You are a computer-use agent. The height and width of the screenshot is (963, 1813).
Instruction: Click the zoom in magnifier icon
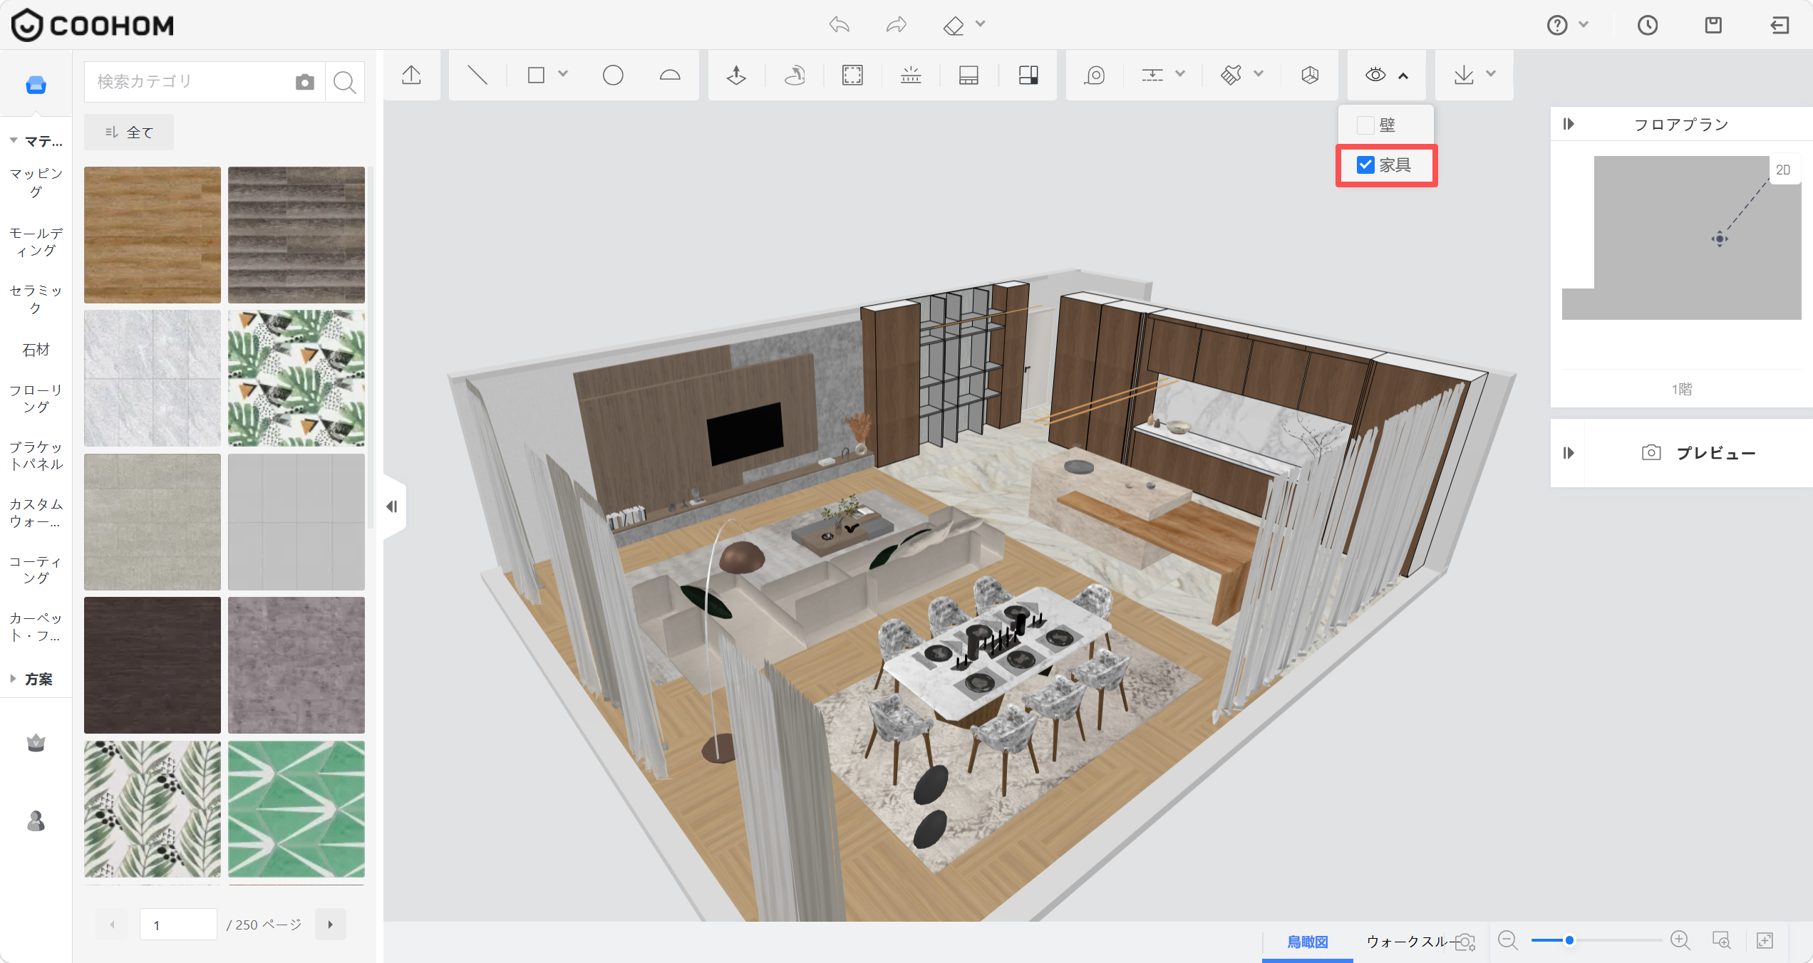pos(1680,940)
